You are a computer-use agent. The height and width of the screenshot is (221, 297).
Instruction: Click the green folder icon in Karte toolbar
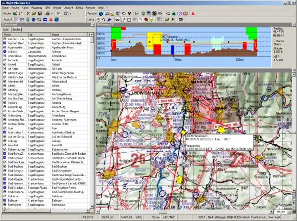click(167, 19)
